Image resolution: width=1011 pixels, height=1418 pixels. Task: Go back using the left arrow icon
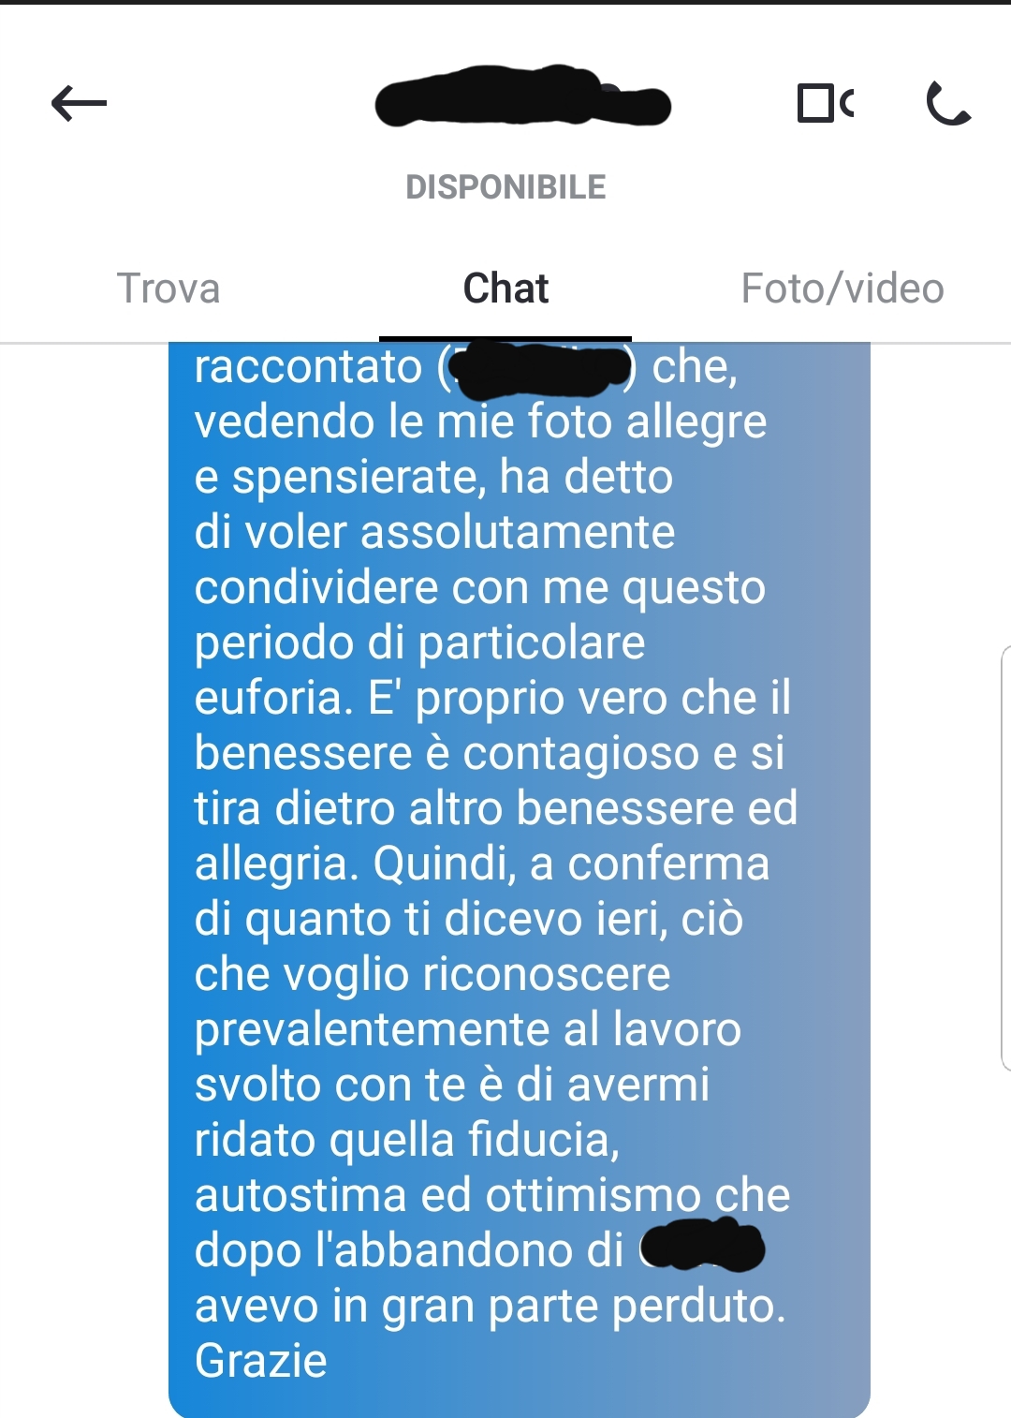pos(79,103)
